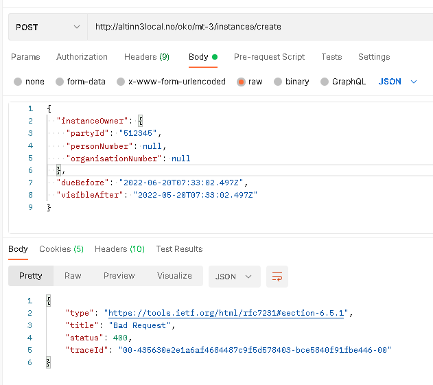The height and width of the screenshot is (385, 433).
Task: Open the rfc7231 link in response
Action: click(x=226, y=313)
